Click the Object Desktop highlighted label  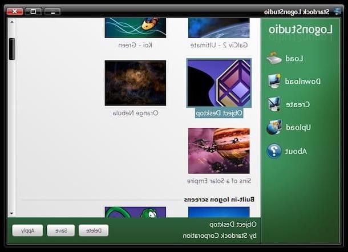coord(219,113)
